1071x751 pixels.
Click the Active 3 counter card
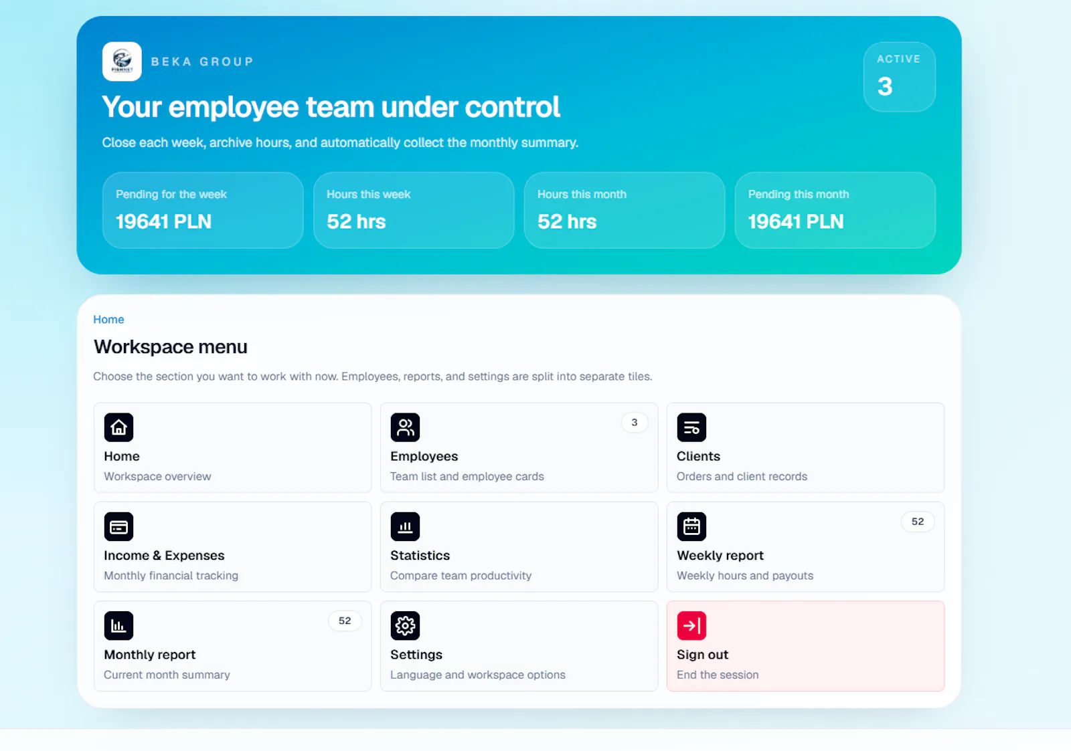coord(899,77)
